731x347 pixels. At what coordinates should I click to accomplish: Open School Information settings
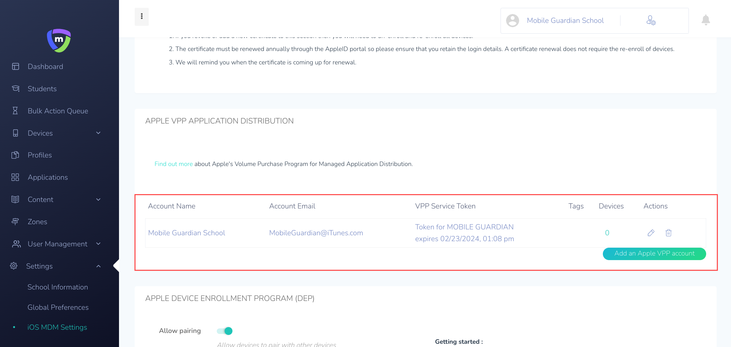58,287
